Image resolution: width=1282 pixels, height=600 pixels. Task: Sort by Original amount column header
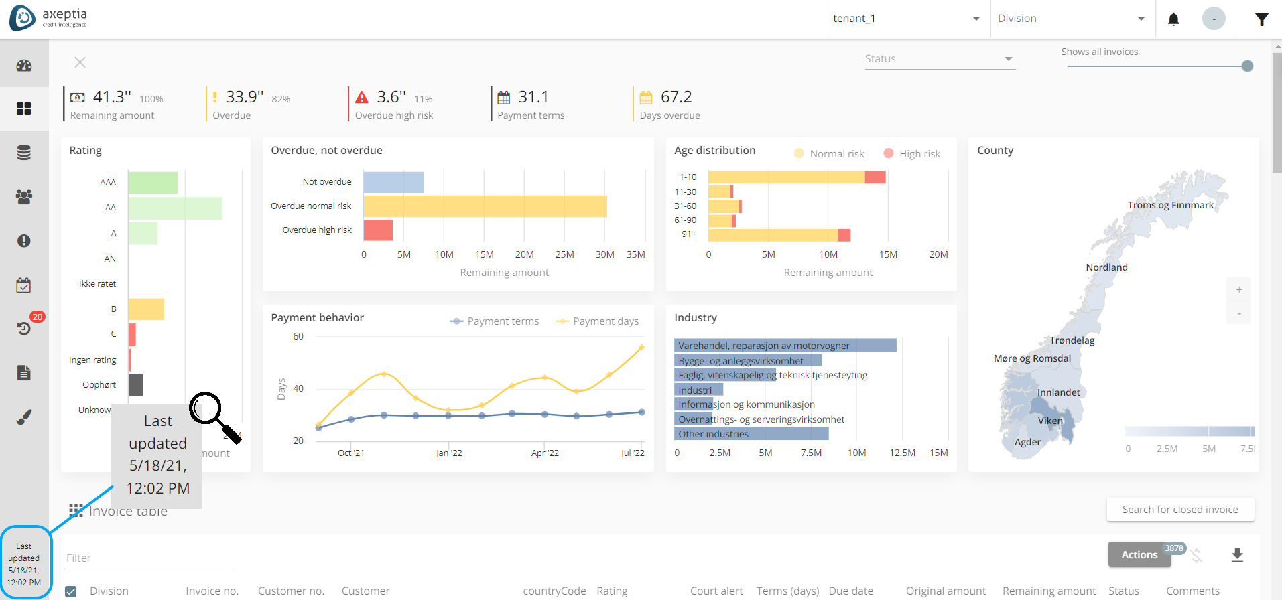946,591
